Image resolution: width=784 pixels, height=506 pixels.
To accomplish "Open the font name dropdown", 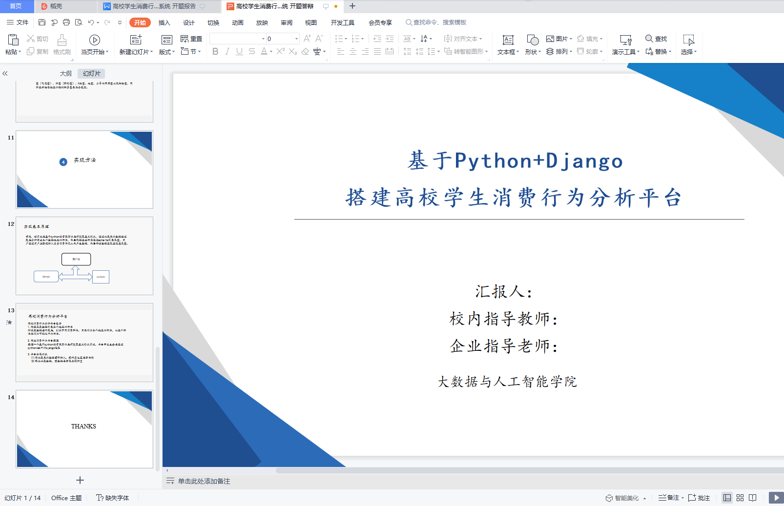I will tap(263, 39).
